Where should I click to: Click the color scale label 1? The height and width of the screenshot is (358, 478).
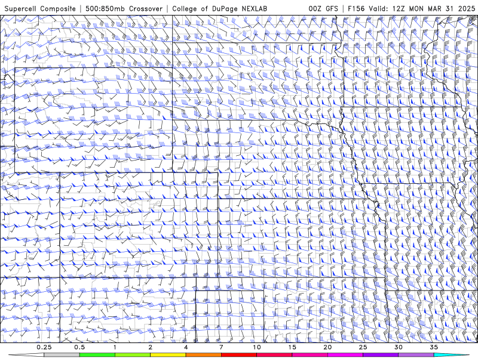[x=115, y=347]
